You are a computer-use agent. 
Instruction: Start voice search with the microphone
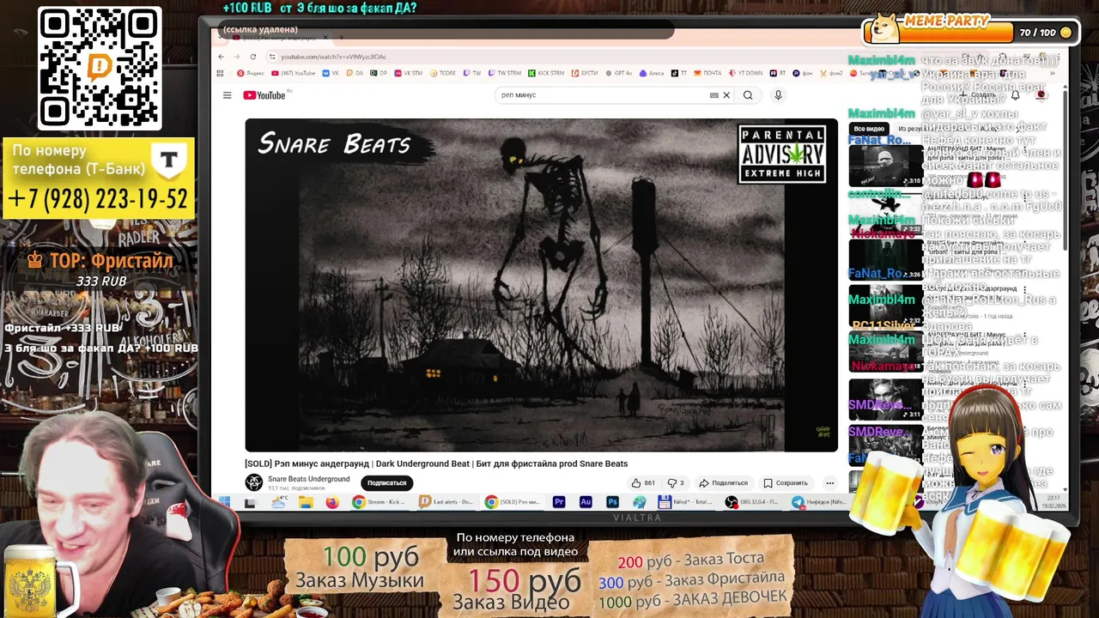pyautogui.click(x=778, y=95)
